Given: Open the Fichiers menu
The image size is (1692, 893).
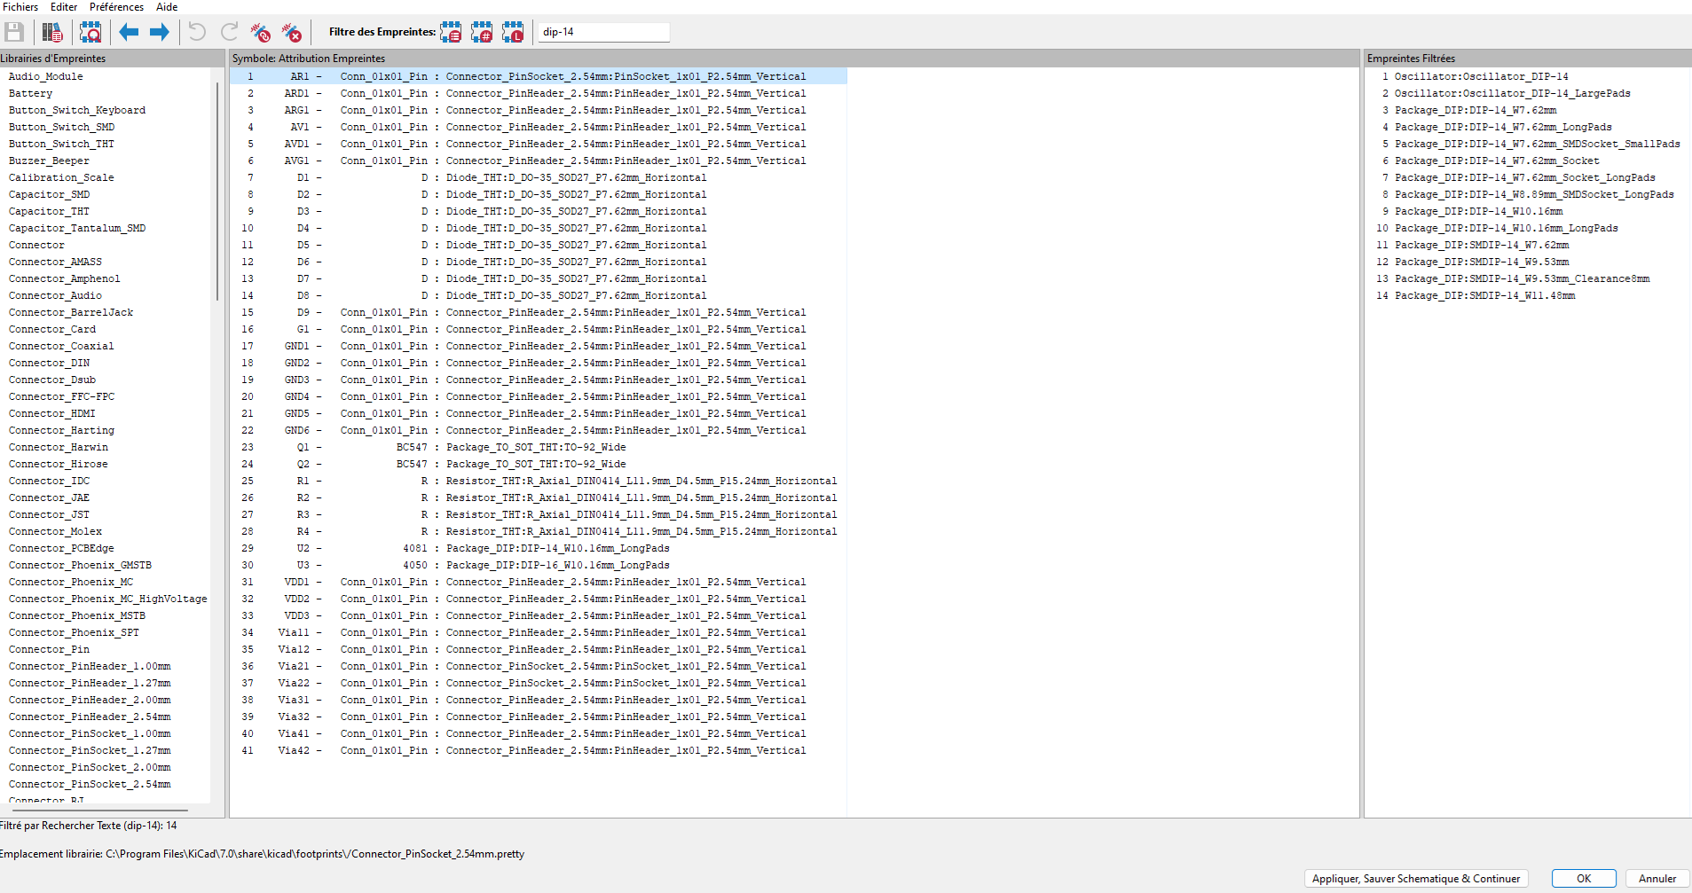Looking at the screenshot, I should pos(20,7).
